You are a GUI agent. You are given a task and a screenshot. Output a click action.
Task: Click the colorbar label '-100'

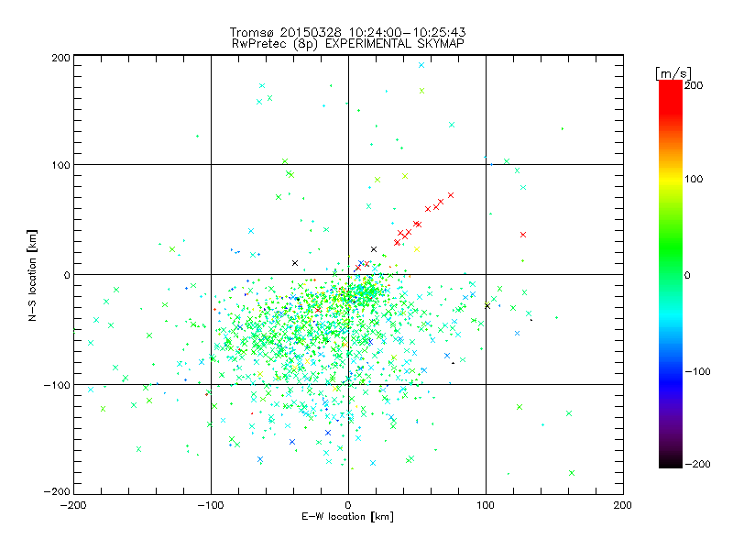(x=697, y=371)
